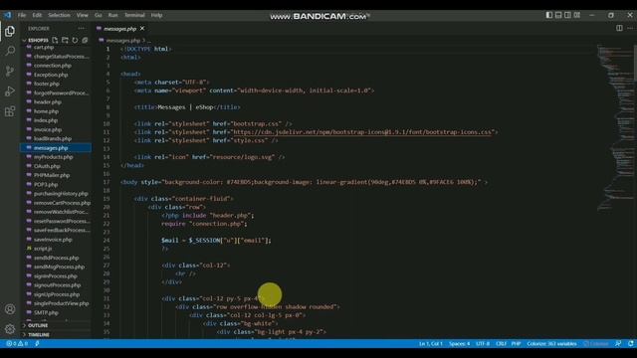The width and height of the screenshot is (637, 358).
Task: Change language mode via PHP
Action: pos(516,344)
